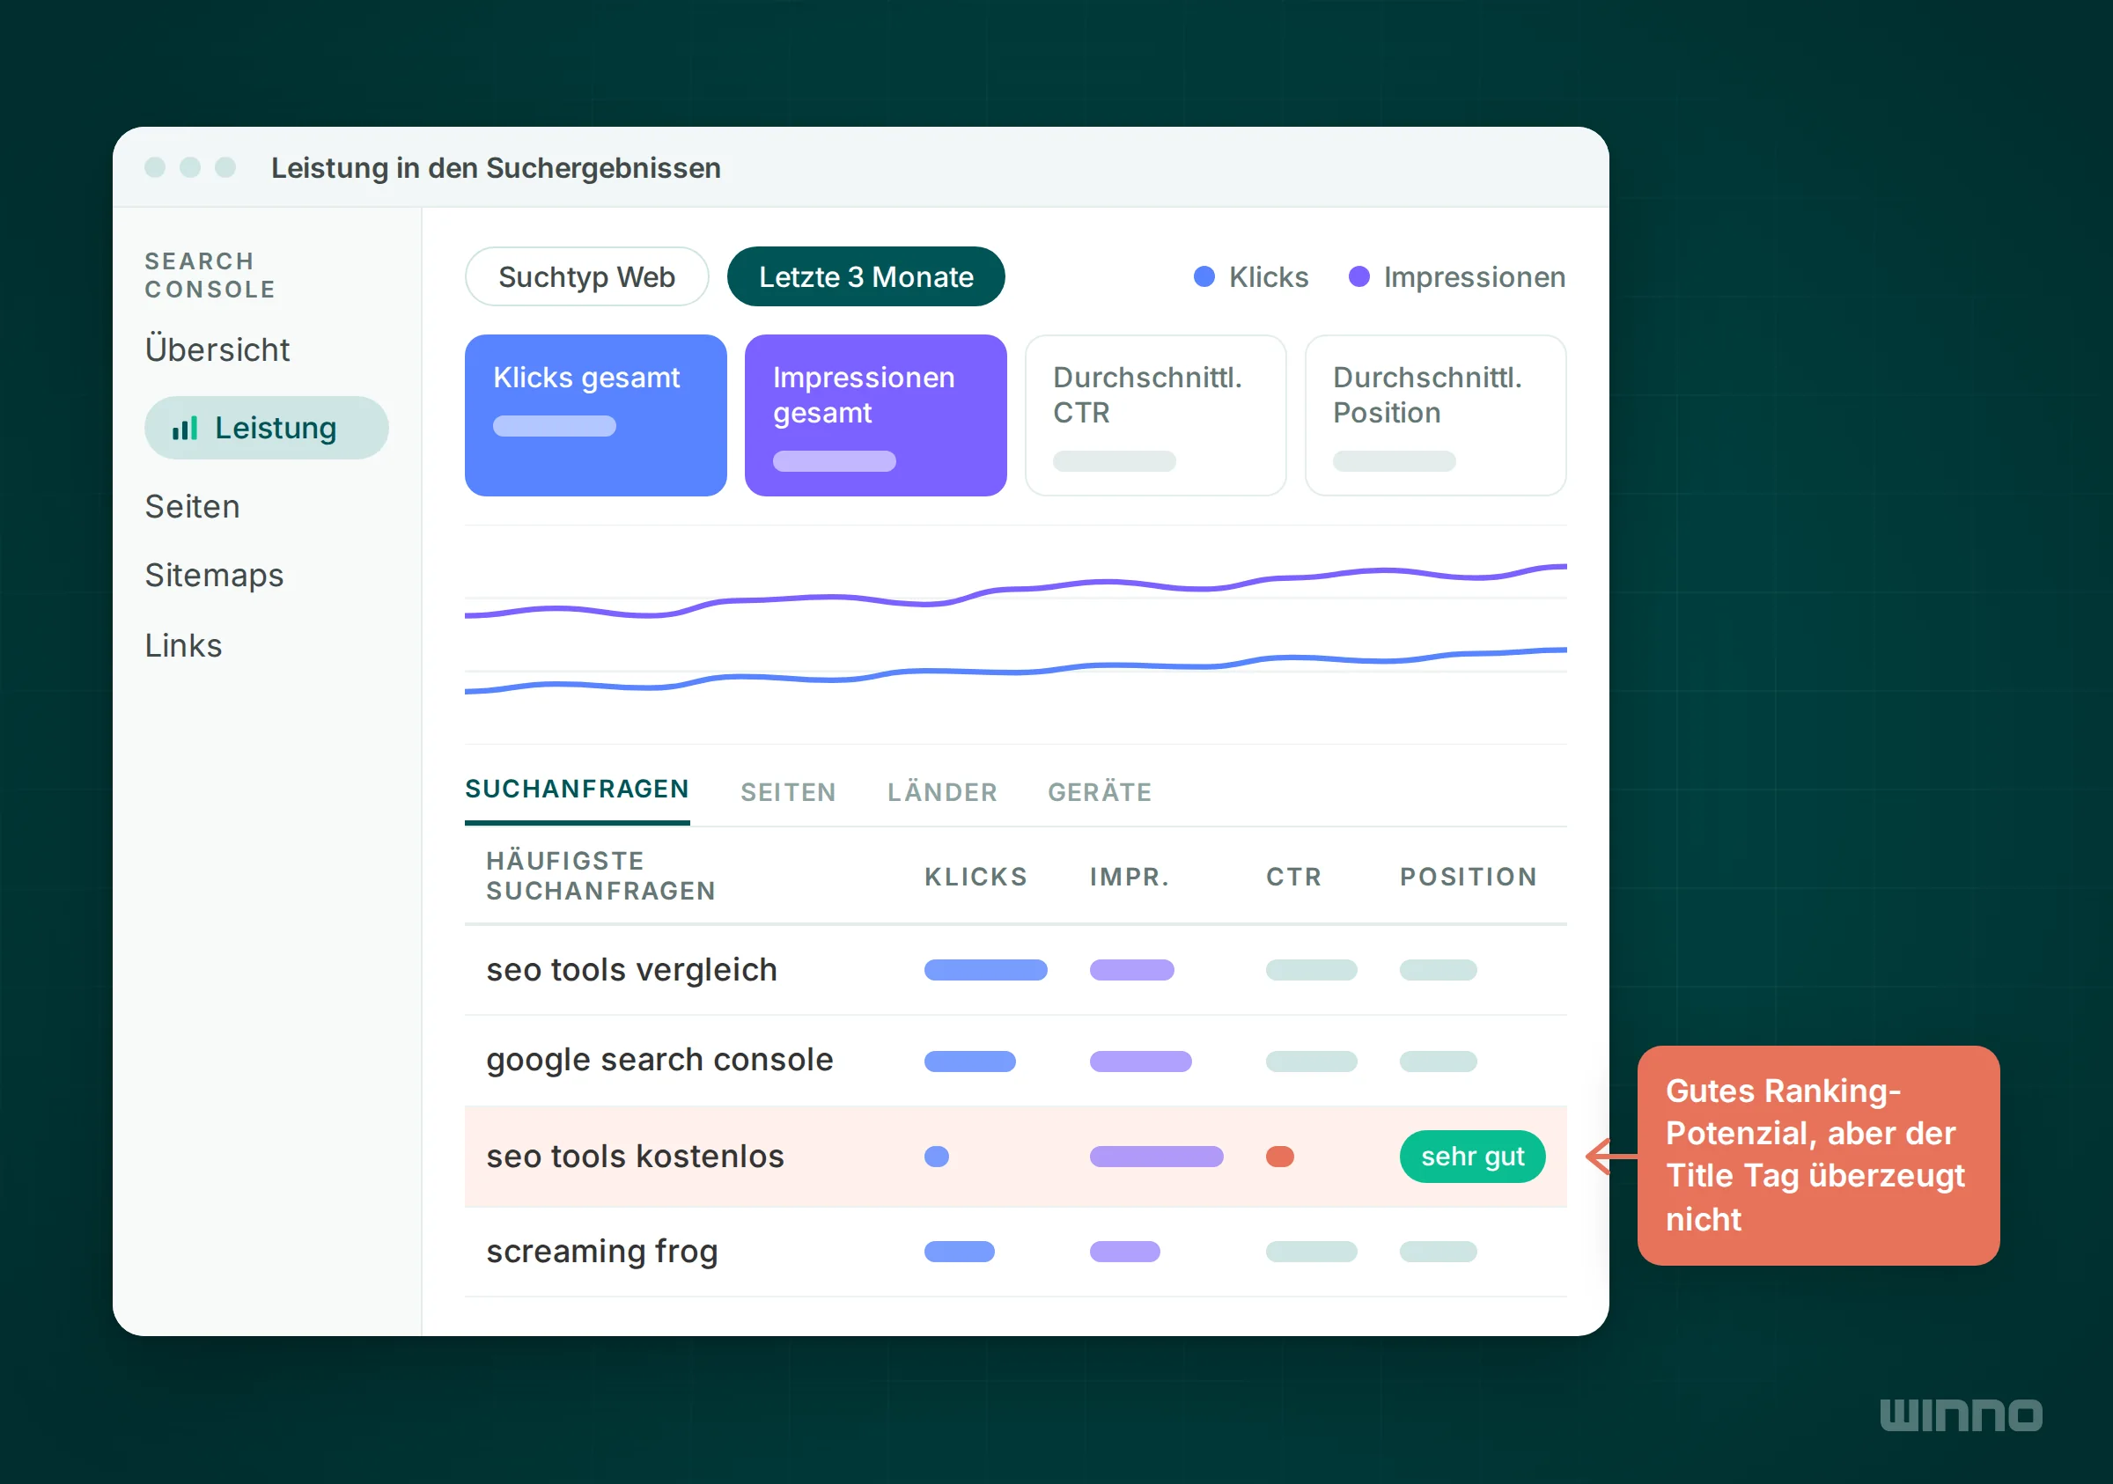The width and height of the screenshot is (2113, 1484).
Task: Open Sitemaps in the sidebar
Action: pyautogui.click(x=215, y=575)
